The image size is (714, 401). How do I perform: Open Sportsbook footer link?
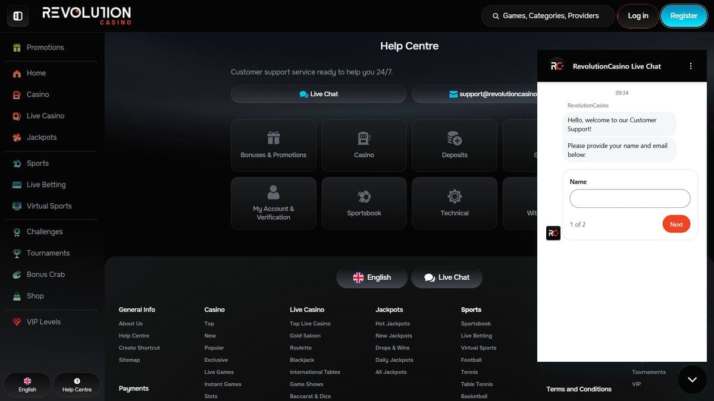[x=476, y=324]
